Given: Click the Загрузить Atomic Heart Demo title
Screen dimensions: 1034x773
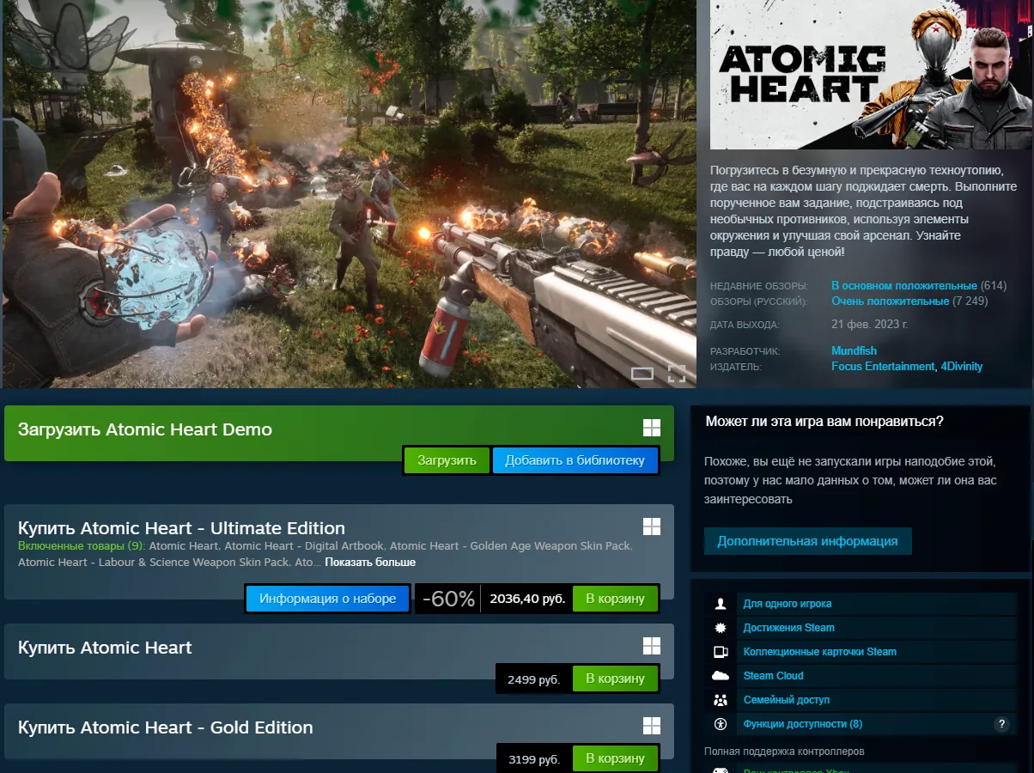Looking at the screenshot, I should tap(145, 429).
